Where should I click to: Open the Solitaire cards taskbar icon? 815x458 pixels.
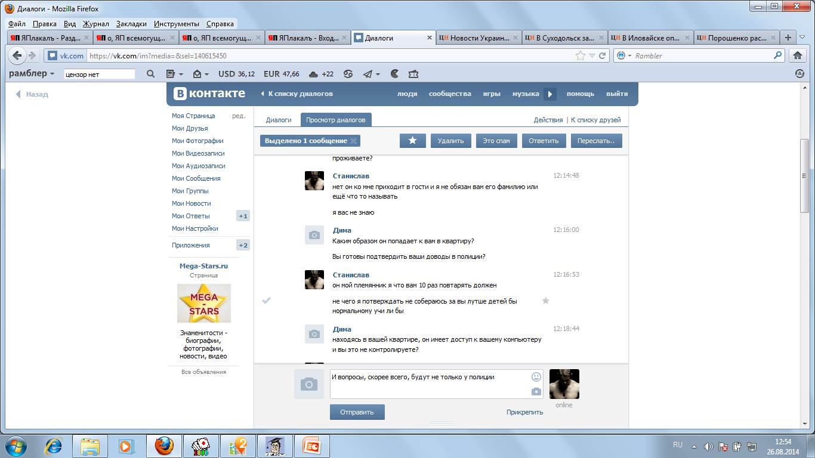coord(200,445)
